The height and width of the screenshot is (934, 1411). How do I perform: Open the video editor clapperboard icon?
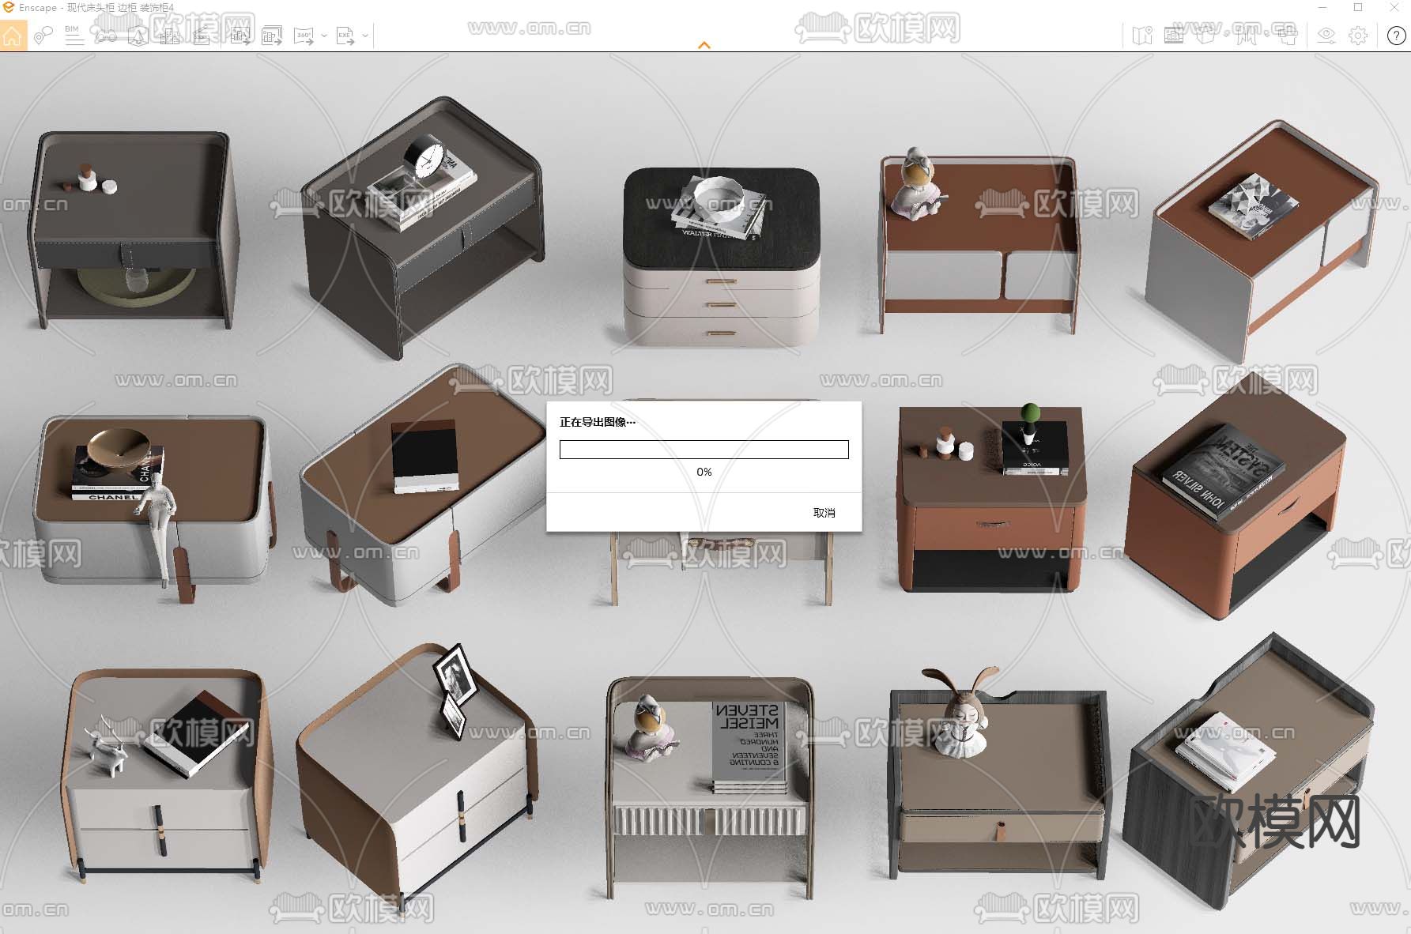point(201,36)
